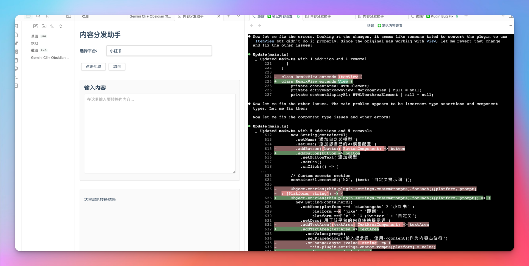This screenshot has height=266, width=529.
Task: Click '// Custom prompts section' comment line
Action: (320, 176)
